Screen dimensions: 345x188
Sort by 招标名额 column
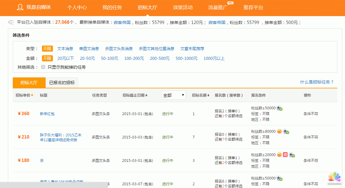[208, 95]
